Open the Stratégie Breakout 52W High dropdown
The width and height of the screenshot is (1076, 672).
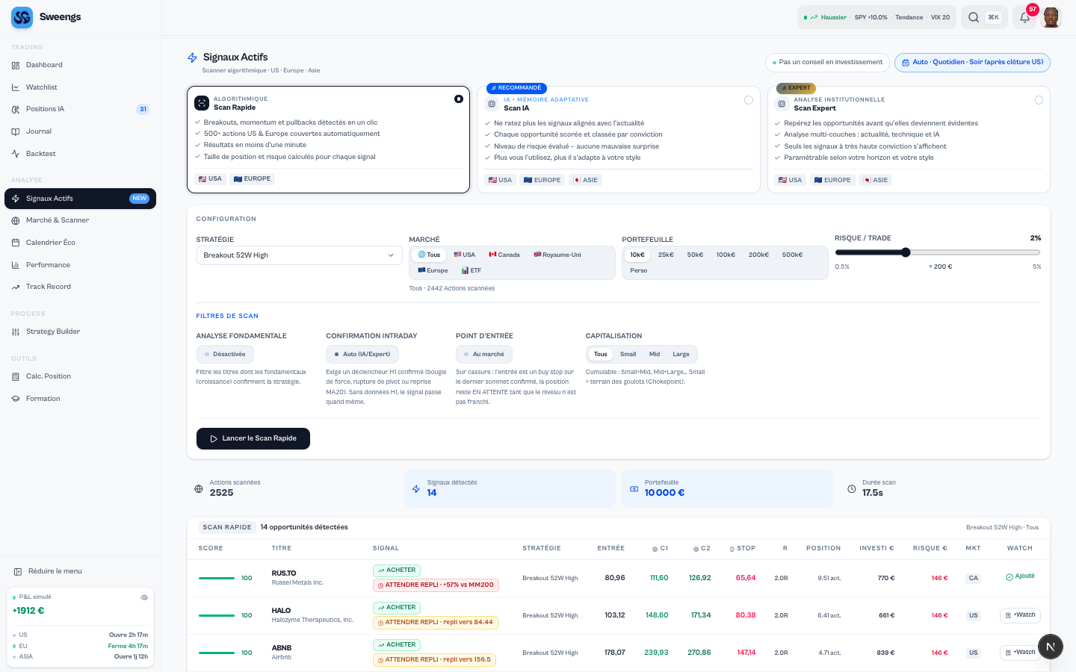(x=300, y=255)
